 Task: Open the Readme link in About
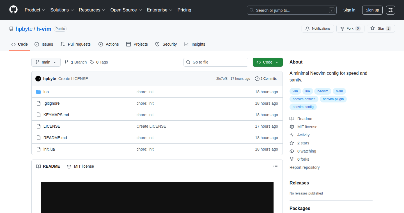pyautogui.click(x=301, y=119)
